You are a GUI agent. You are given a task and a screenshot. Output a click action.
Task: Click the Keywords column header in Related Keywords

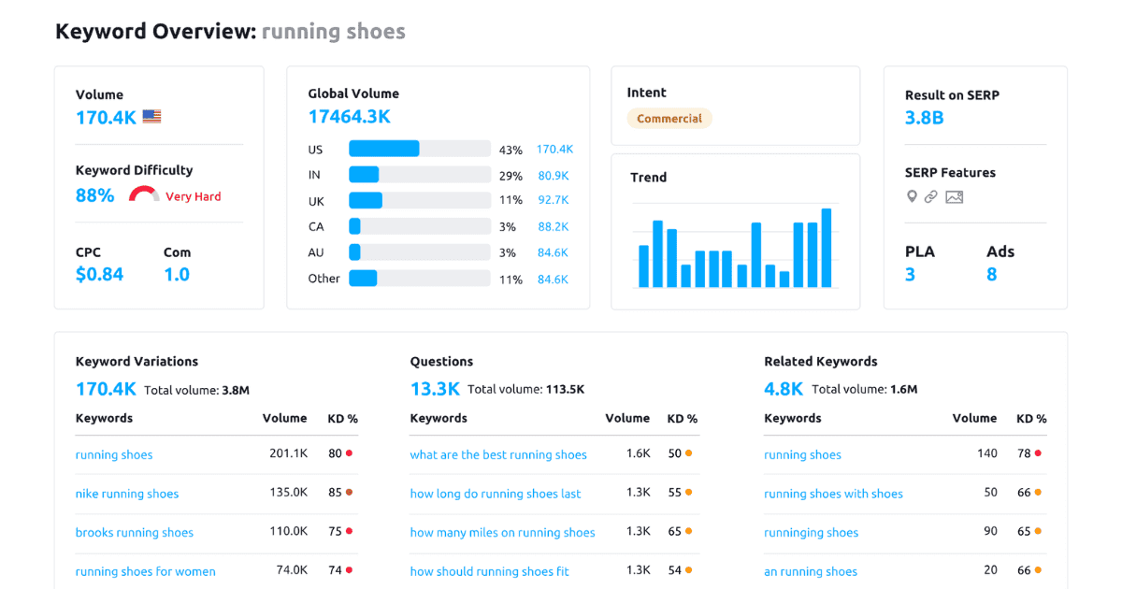793,419
